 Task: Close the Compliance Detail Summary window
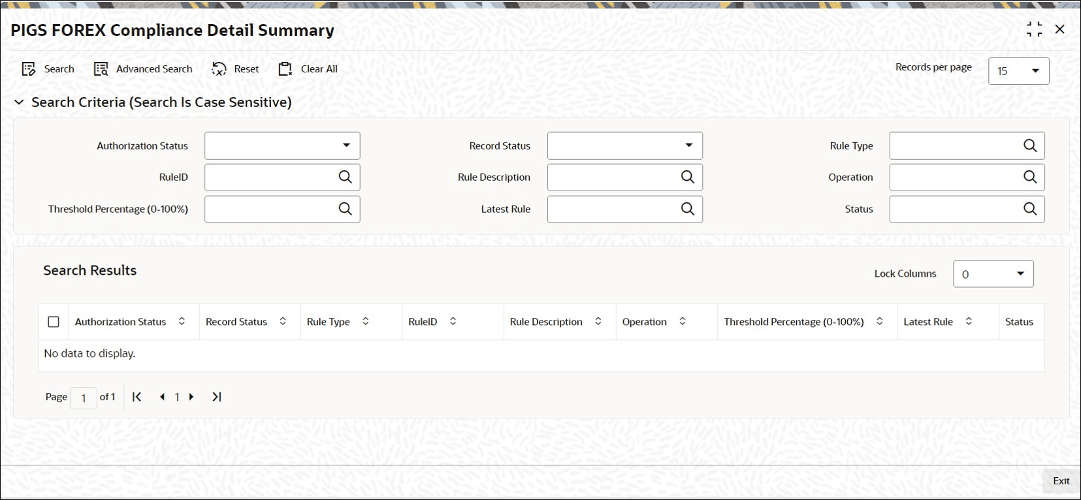click(x=1060, y=29)
